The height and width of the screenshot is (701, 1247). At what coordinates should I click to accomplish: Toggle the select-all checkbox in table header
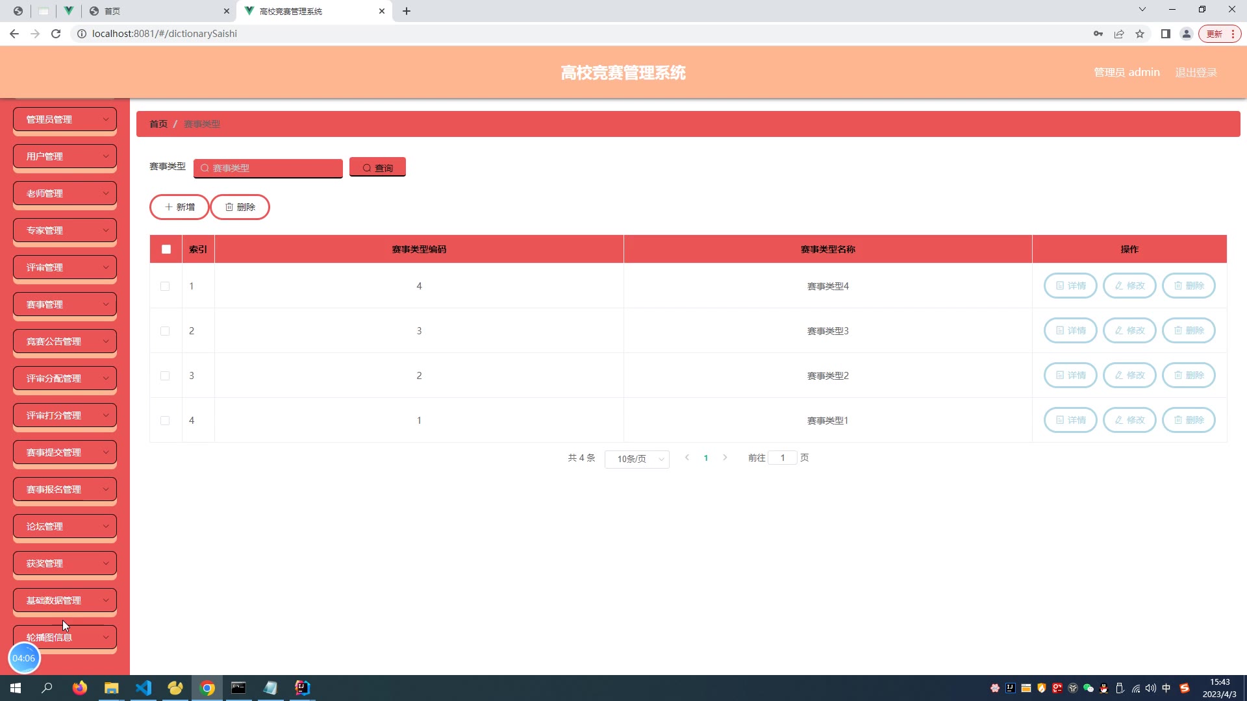tap(166, 249)
